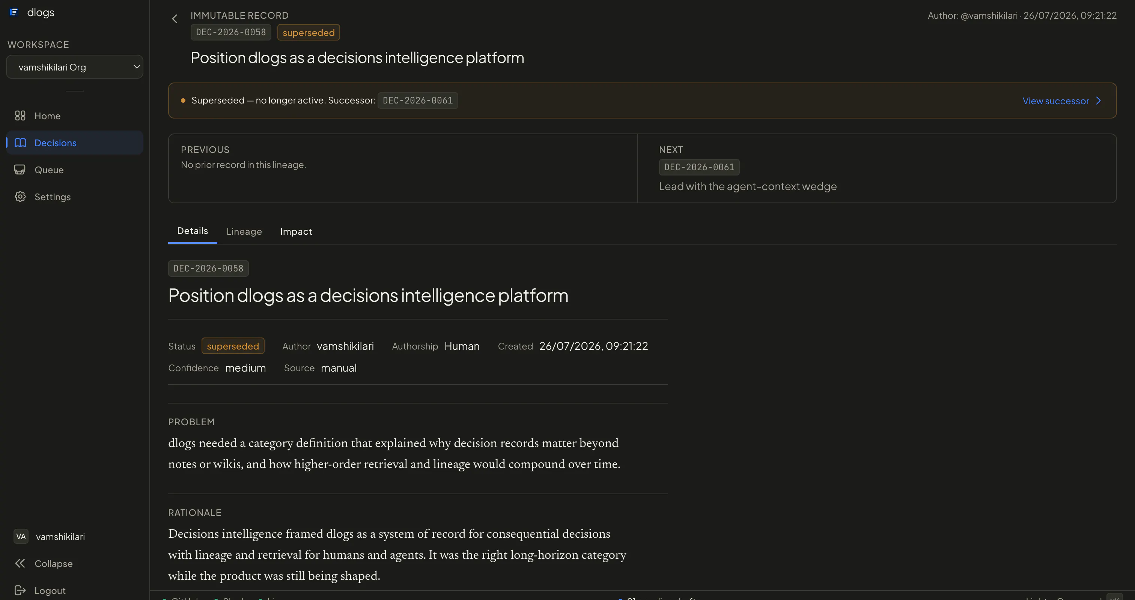This screenshot has width=1135, height=600.
Task: Click the Authorship value Human
Action: [462, 346]
